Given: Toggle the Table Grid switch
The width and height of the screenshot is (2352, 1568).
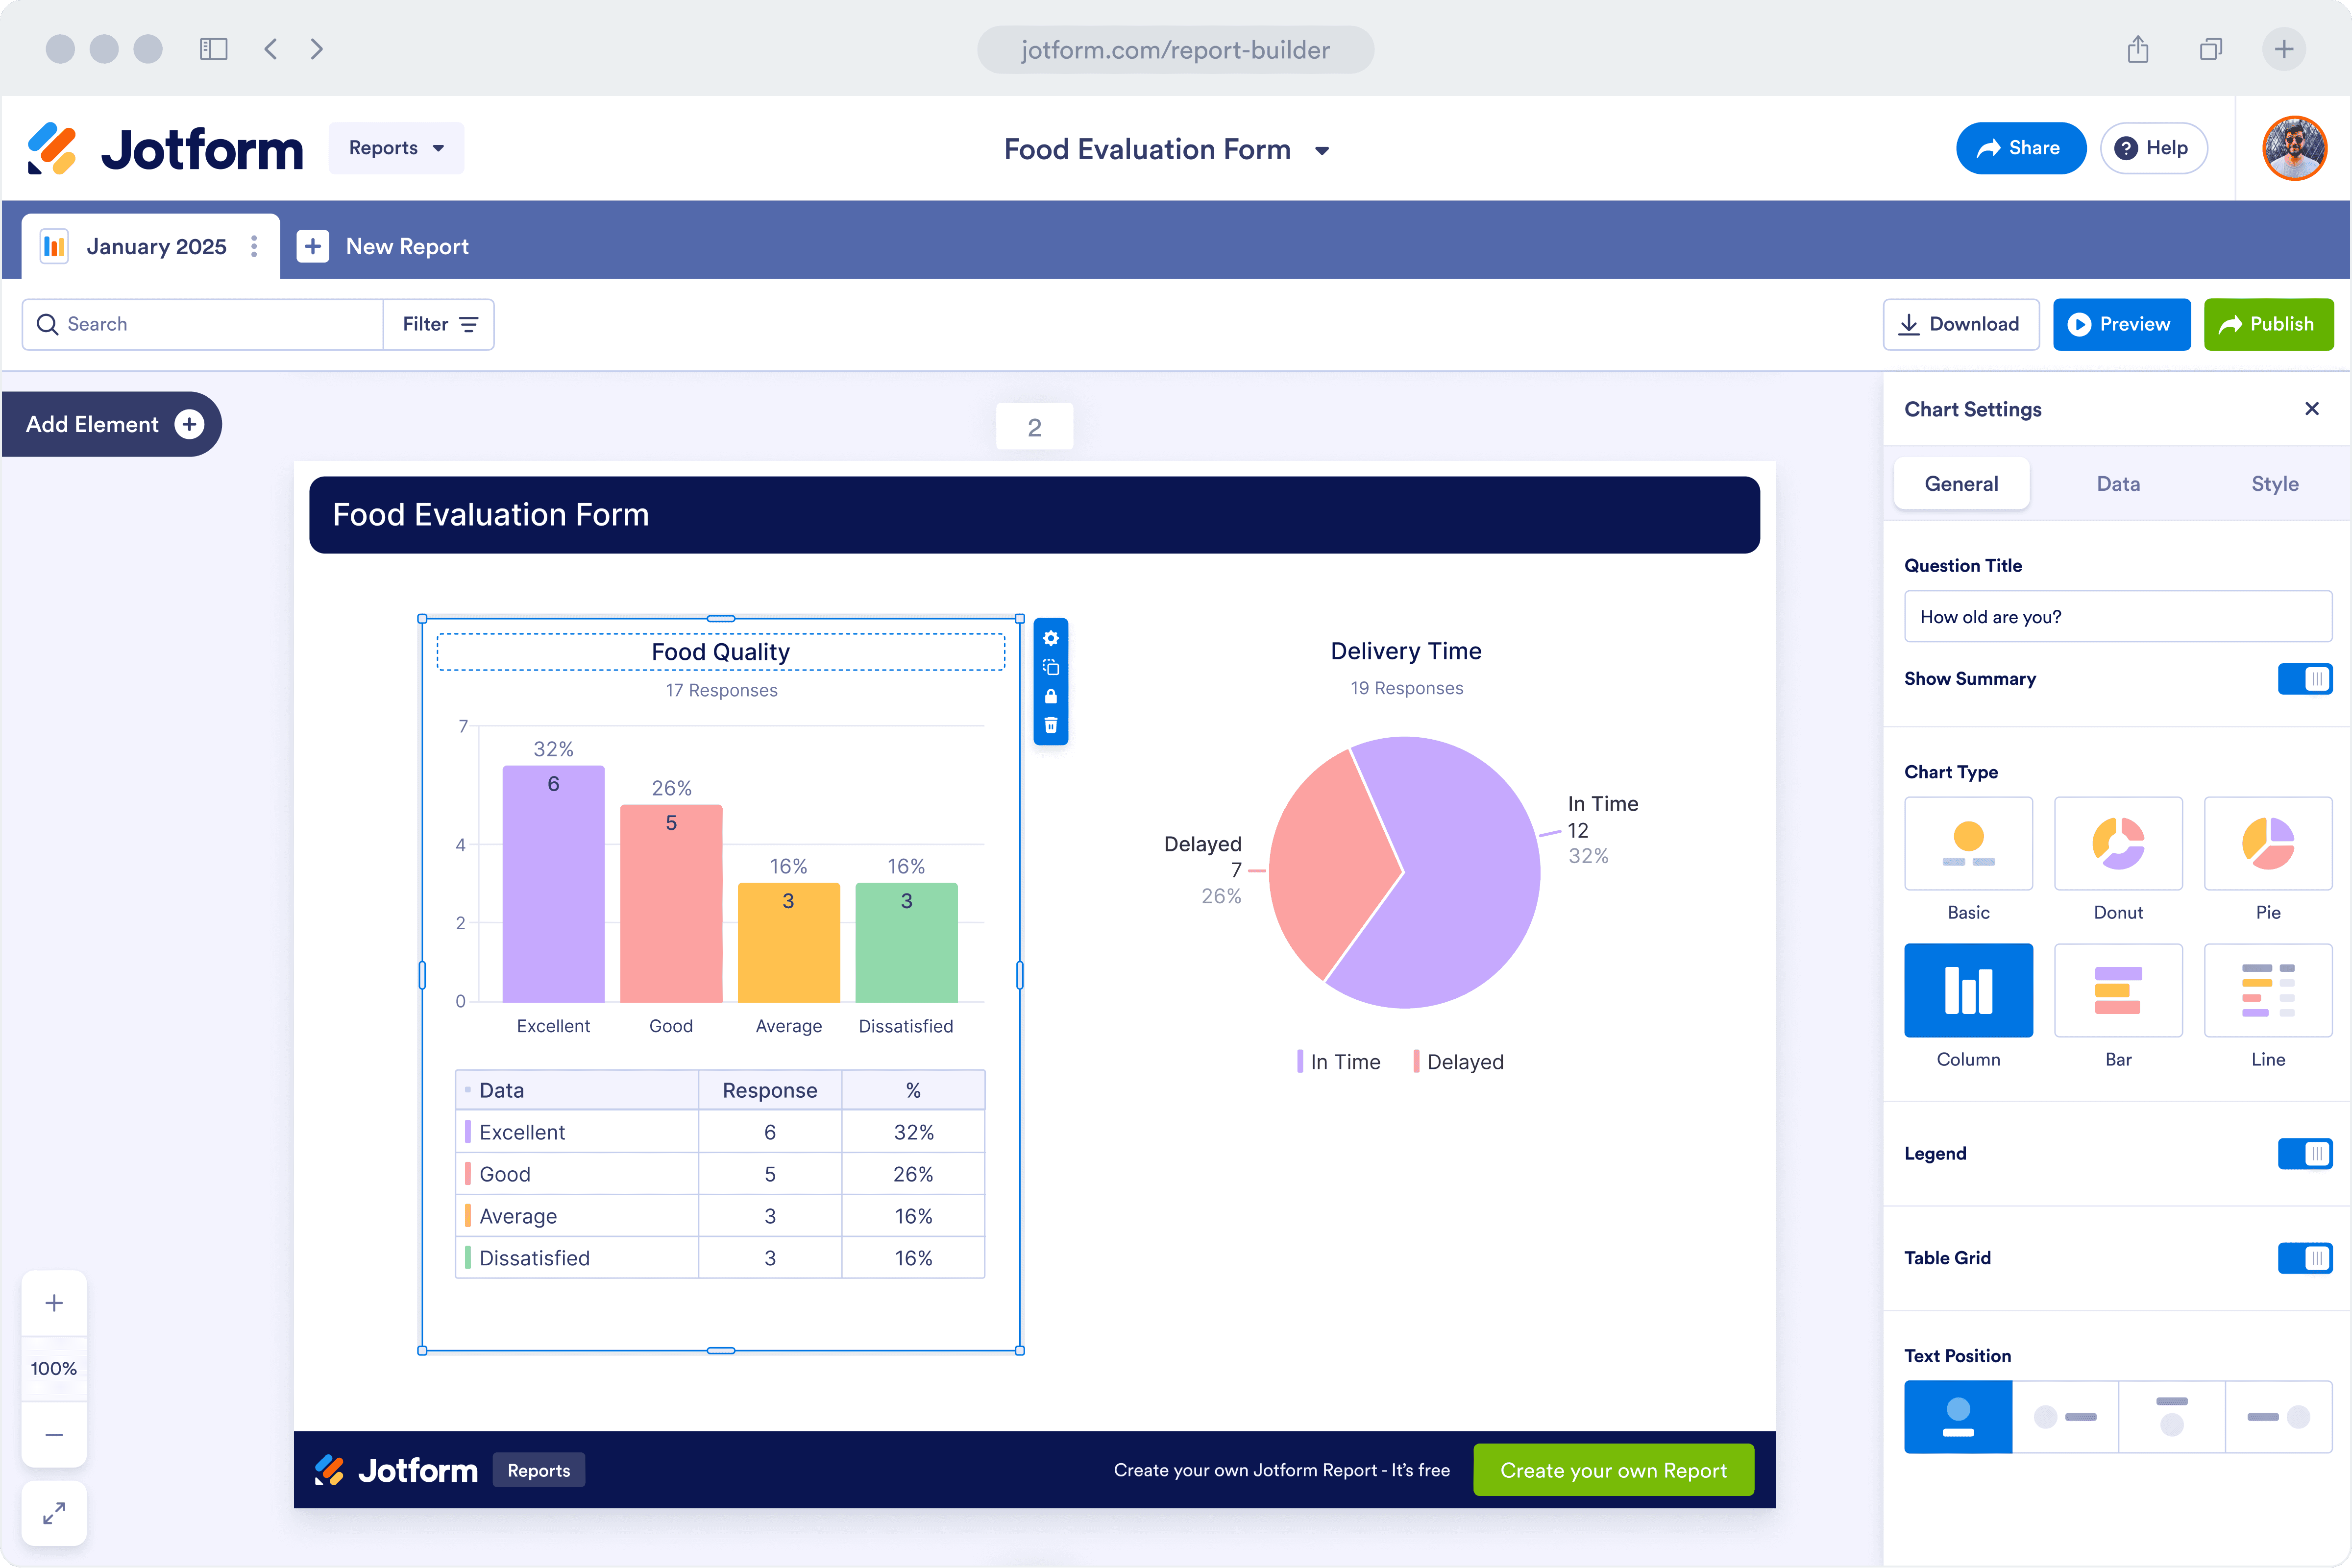Looking at the screenshot, I should pyautogui.click(x=2305, y=1258).
